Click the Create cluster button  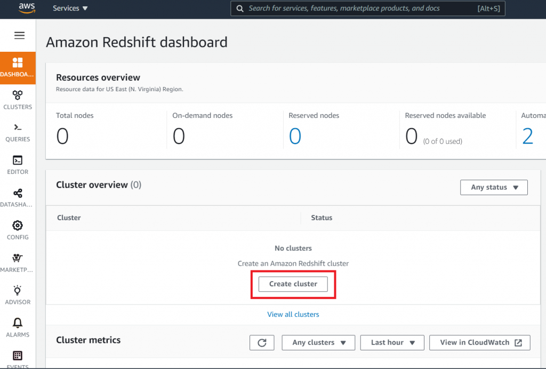(x=293, y=284)
